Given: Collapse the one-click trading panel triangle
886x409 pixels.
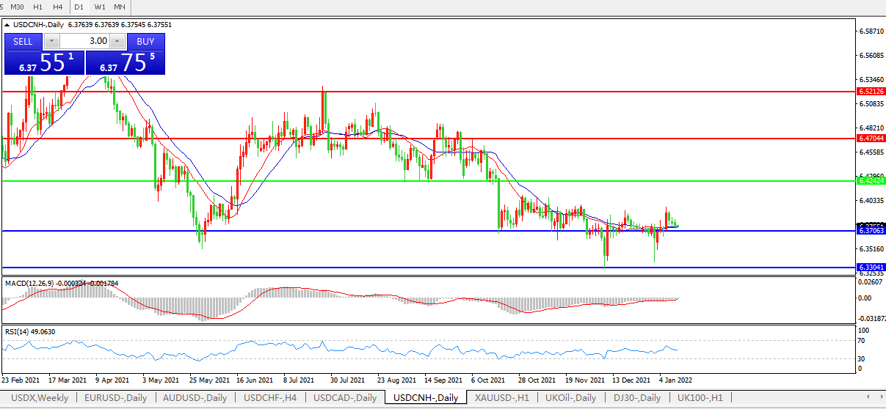Looking at the screenshot, I should (8, 24).
